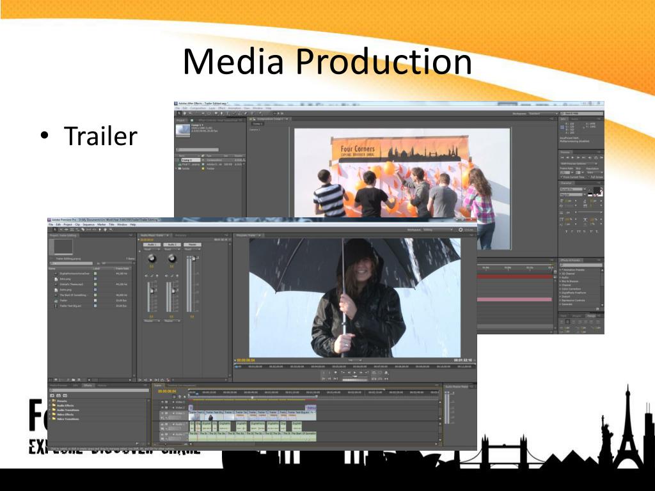Open the Sequence menu in Premiere Pro

[88, 224]
